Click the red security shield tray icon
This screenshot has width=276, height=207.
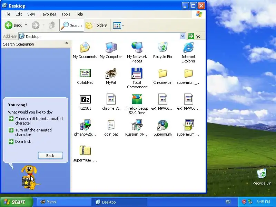pyautogui.click(x=244, y=202)
